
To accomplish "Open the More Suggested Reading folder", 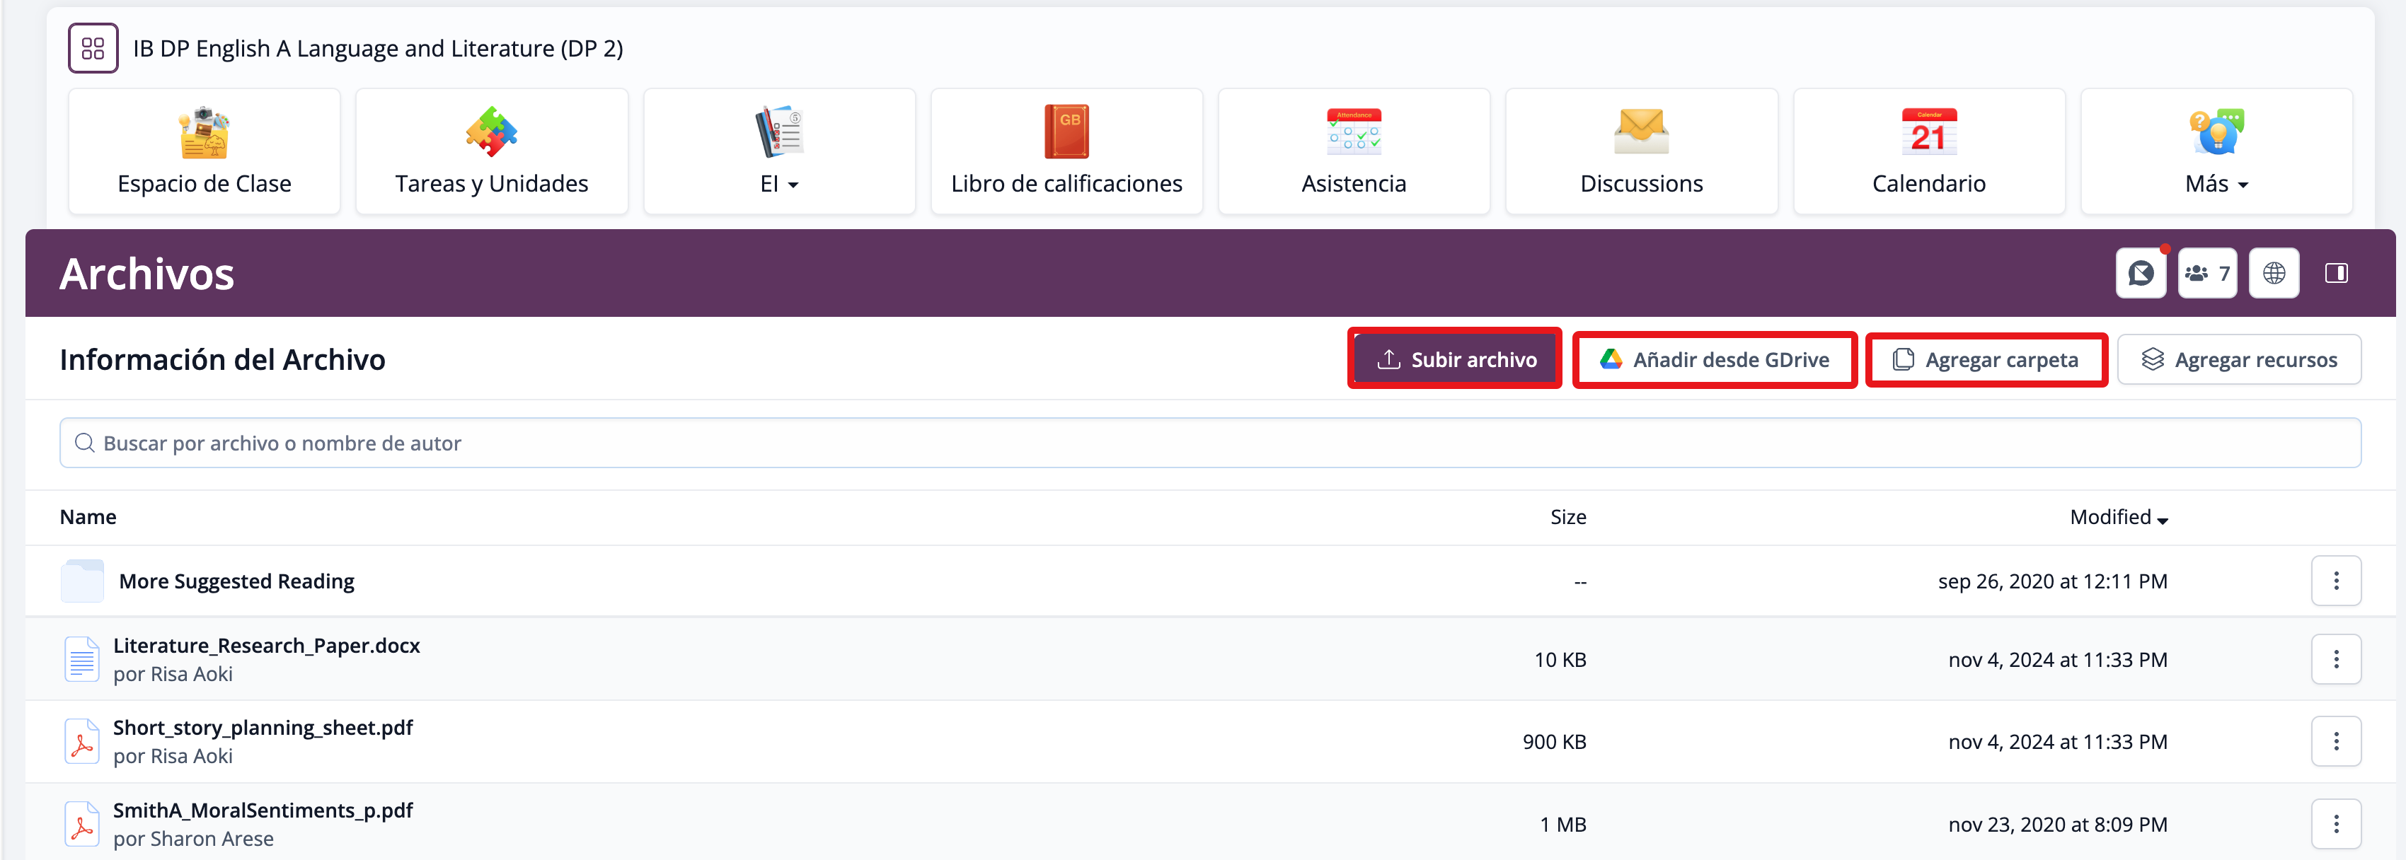I will 236,581.
